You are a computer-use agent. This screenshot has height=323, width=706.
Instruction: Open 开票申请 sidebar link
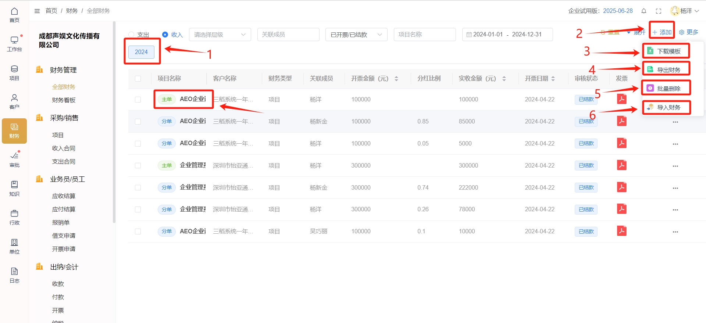pyautogui.click(x=64, y=249)
